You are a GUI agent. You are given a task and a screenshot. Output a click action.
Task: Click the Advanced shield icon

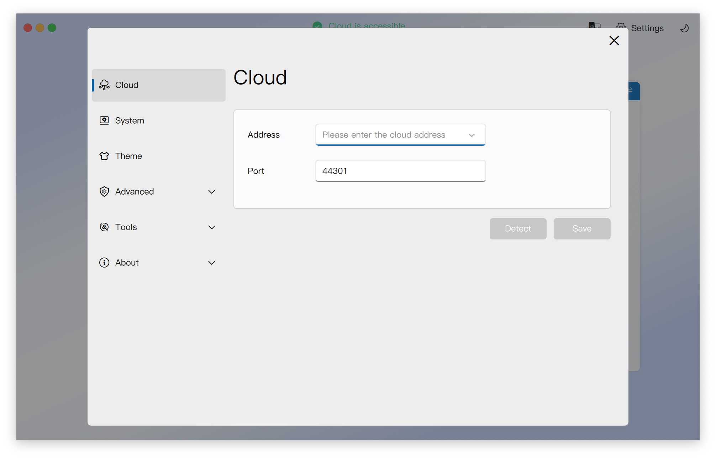point(104,191)
